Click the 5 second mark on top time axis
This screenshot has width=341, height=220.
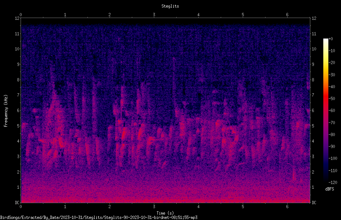(x=243, y=15)
